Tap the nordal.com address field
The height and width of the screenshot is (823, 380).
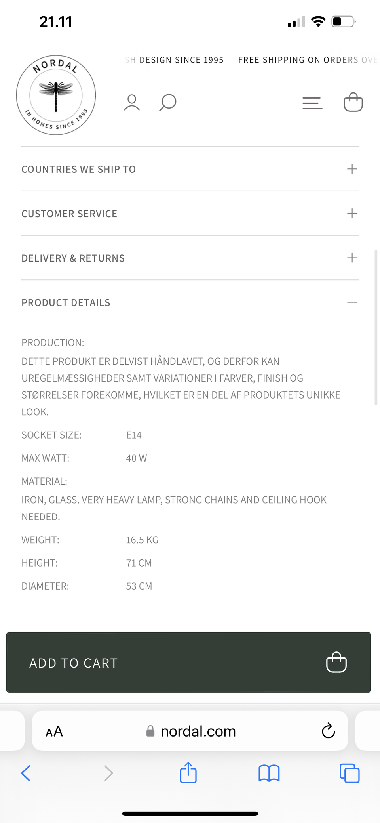[198, 731]
